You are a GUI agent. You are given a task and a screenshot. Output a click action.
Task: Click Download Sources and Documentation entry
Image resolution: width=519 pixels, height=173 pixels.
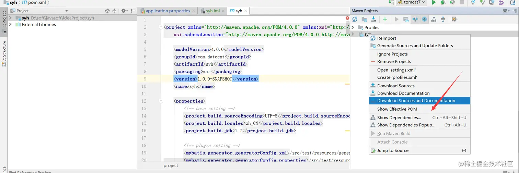coord(419,101)
